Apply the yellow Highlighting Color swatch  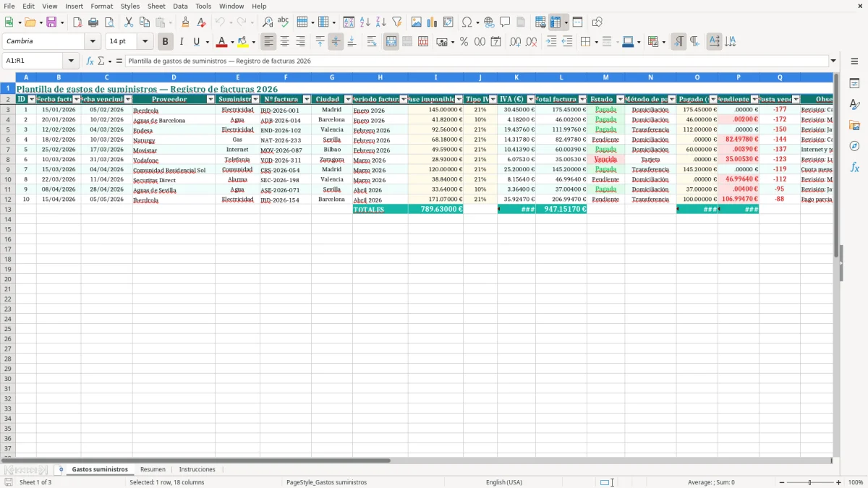pos(243,42)
